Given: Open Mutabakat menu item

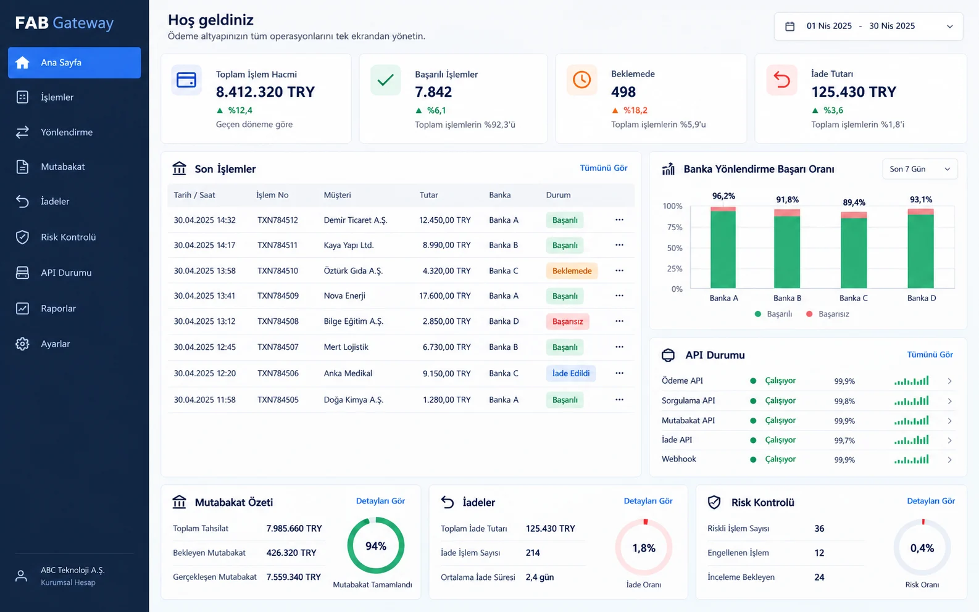Looking at the screenshot, I should pyautogui.click(x=74, y=167).
